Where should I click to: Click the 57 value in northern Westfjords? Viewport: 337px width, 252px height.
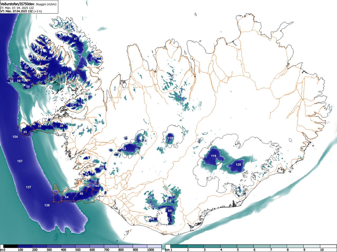tap(61, 37)
